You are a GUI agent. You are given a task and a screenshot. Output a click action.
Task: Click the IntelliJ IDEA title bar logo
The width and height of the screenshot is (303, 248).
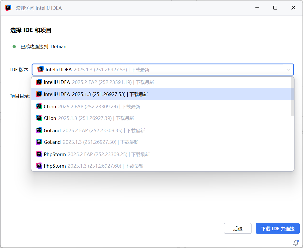tap(8, 8)
